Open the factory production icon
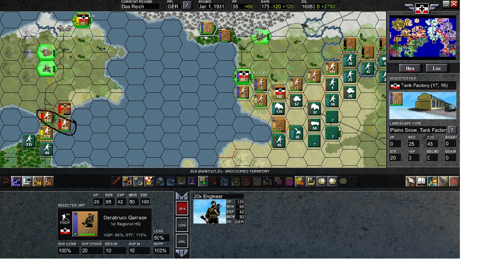484x272 pixels. click(49, 182)
